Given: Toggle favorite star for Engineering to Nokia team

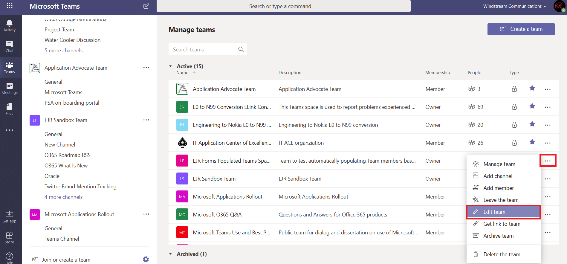Looking at the screenshot, I should (x=532, y=124).
